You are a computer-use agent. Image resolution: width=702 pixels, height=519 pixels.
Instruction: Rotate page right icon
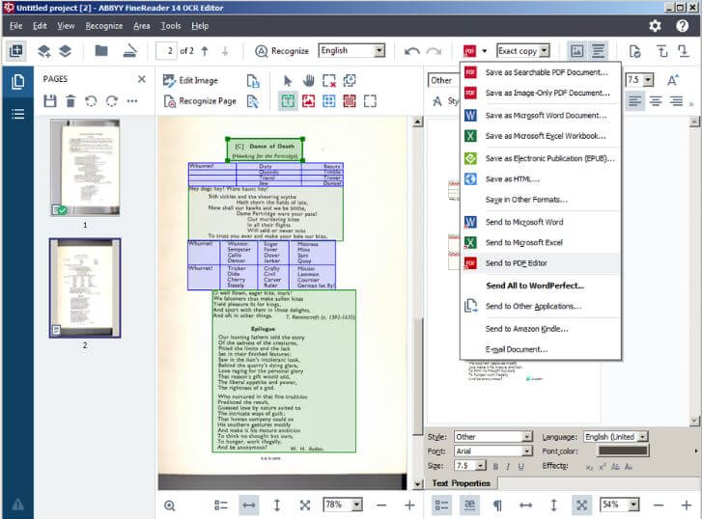click(111, 101)
